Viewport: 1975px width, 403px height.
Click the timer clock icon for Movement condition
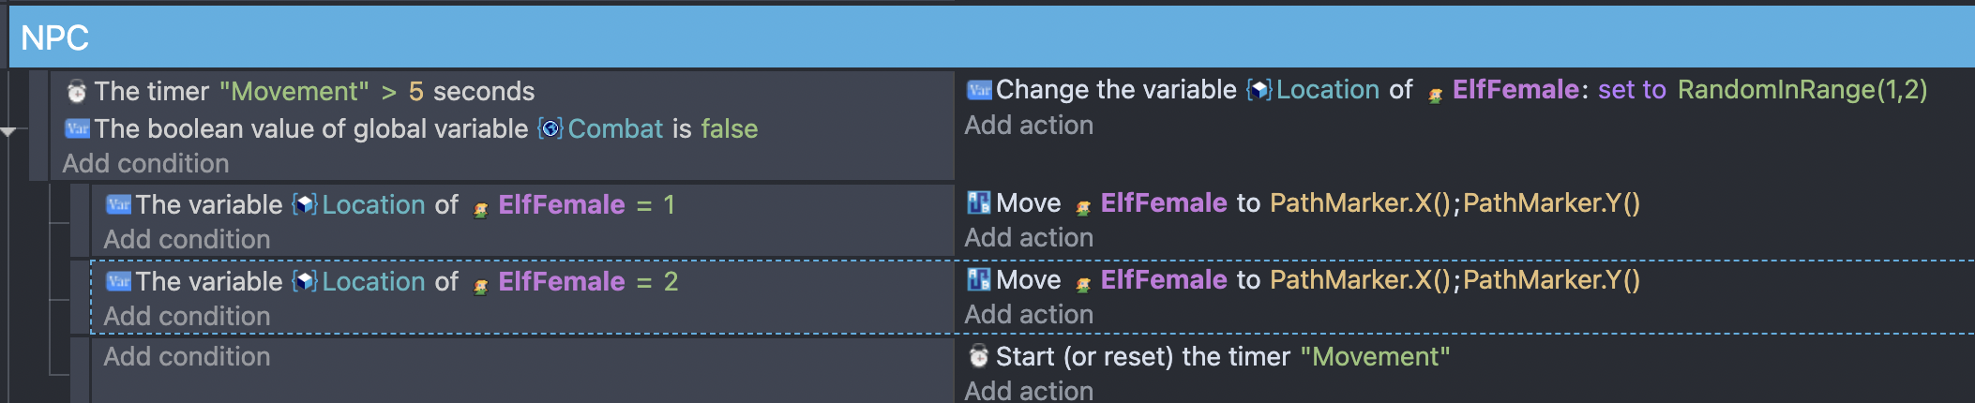(77, 92)
